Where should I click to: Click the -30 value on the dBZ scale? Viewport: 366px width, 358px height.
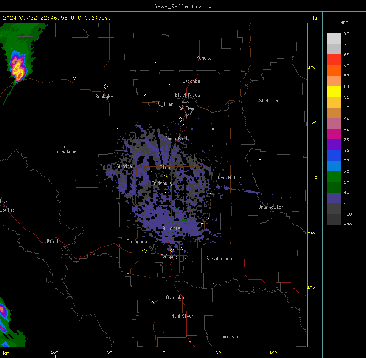348,224
